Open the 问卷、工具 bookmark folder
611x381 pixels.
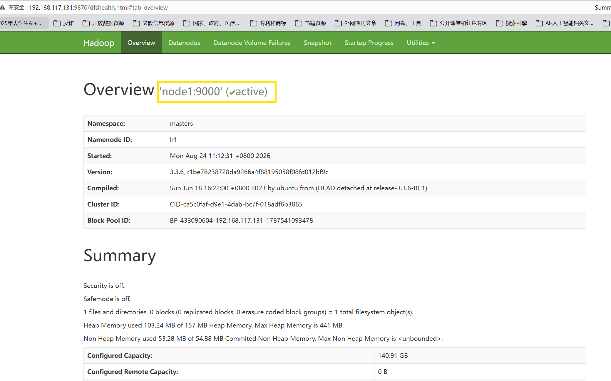pos(403,23)
